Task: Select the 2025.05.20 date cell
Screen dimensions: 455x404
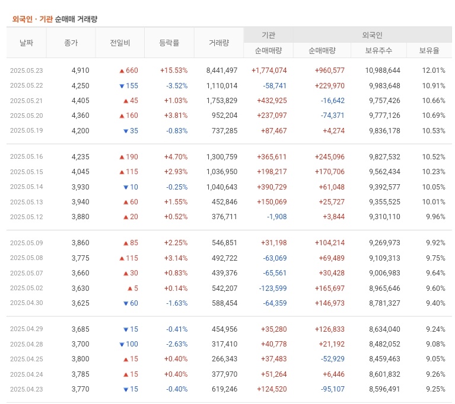Action: [27, 116]
